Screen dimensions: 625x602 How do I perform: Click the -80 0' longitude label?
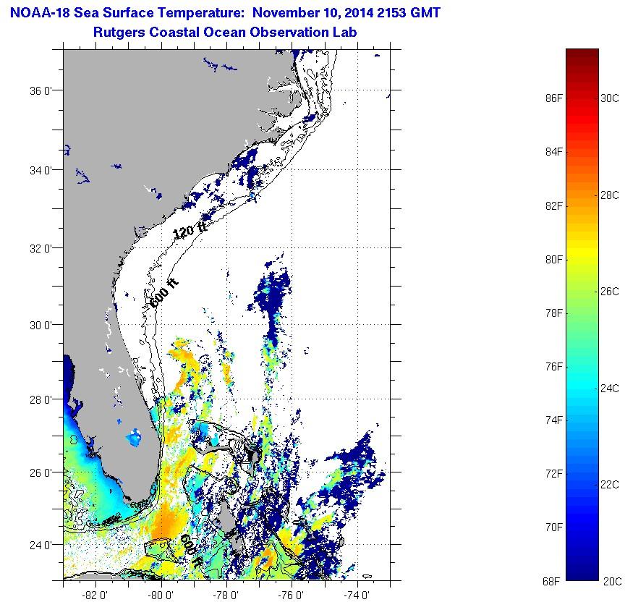coord(161,595)
